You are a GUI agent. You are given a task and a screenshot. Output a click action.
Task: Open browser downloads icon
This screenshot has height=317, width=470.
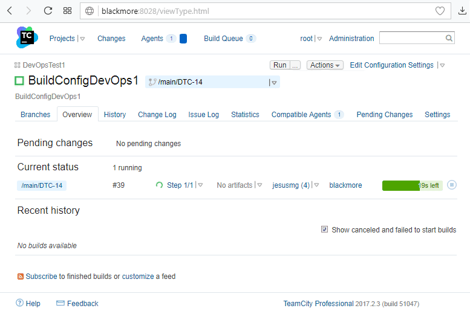(462, 11)
